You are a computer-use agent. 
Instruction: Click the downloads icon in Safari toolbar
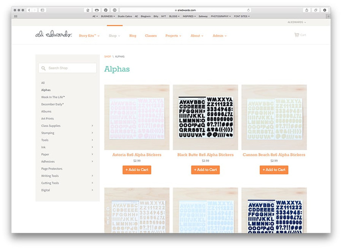[x=324, y=10]
